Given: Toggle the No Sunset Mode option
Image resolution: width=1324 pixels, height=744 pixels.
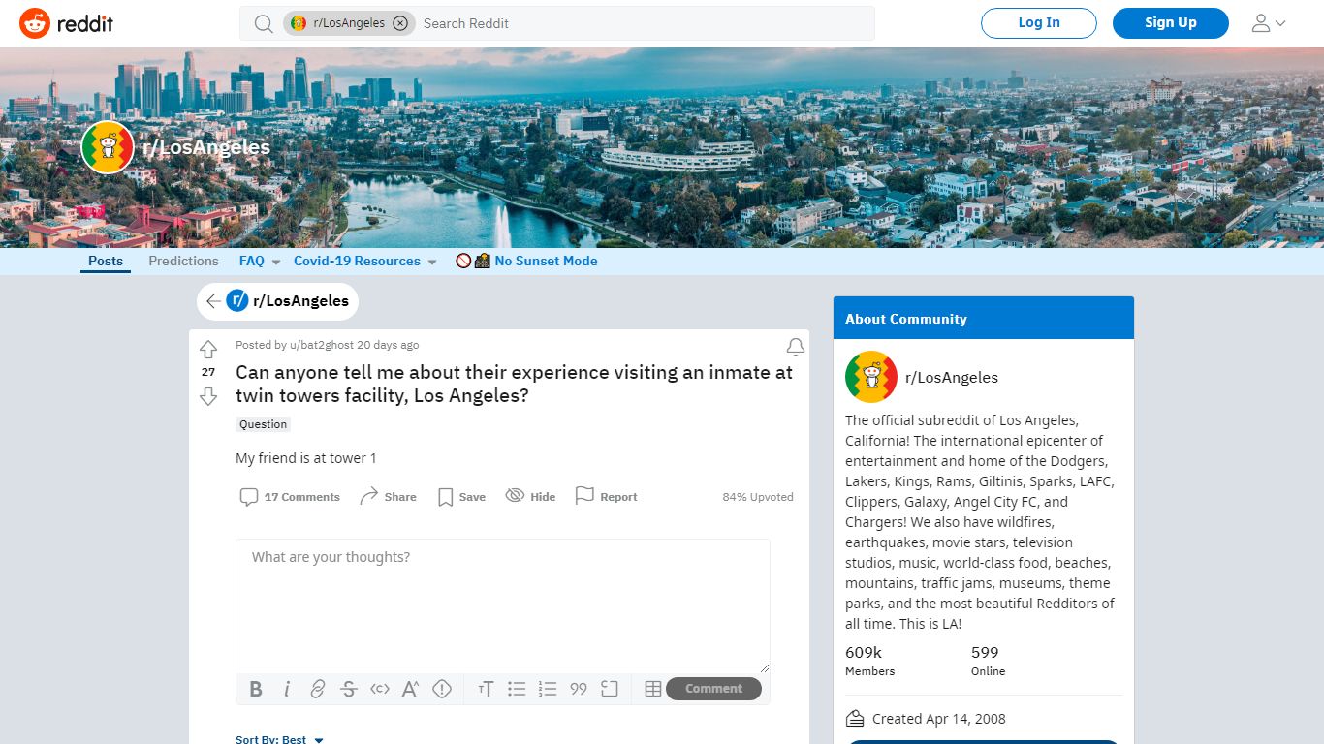Looking at the screenshot, I should (526, 261).
